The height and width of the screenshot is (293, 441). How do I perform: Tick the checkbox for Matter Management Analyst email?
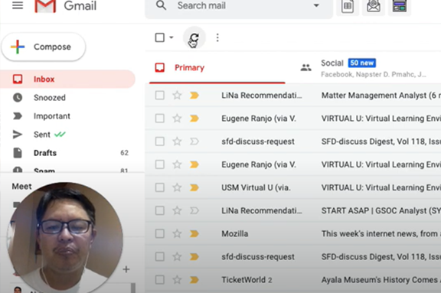160,95
